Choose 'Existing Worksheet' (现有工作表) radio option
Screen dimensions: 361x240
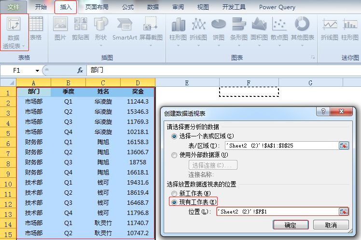pyautogui.click(x=175, y=202)
